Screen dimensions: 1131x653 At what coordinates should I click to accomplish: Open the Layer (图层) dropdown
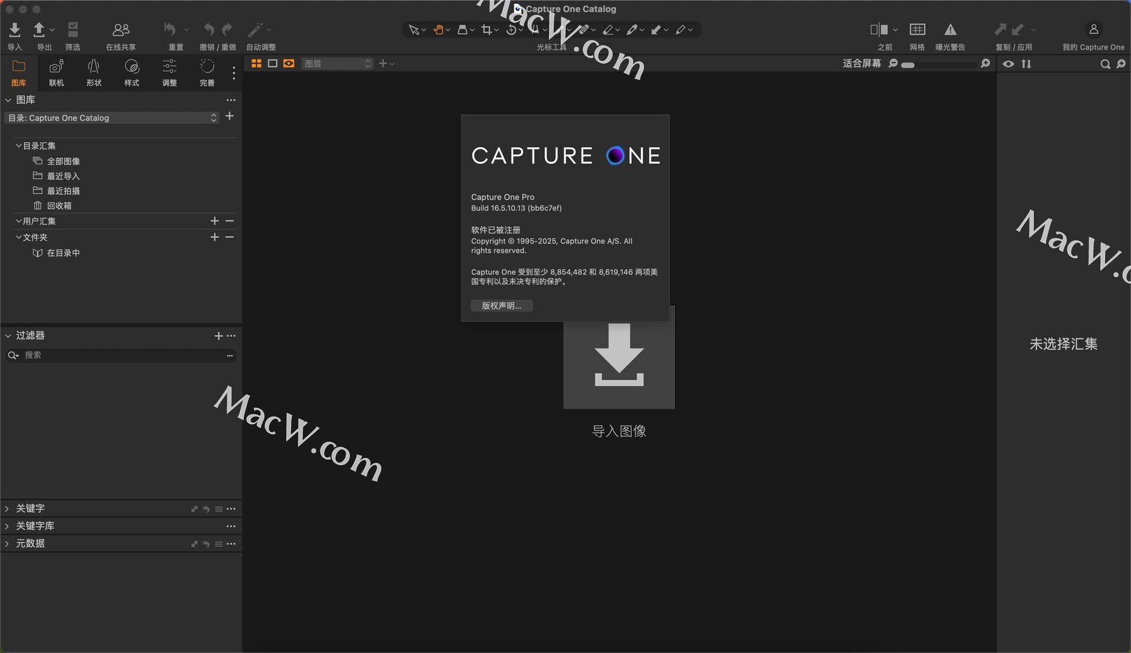click(338, 64)
